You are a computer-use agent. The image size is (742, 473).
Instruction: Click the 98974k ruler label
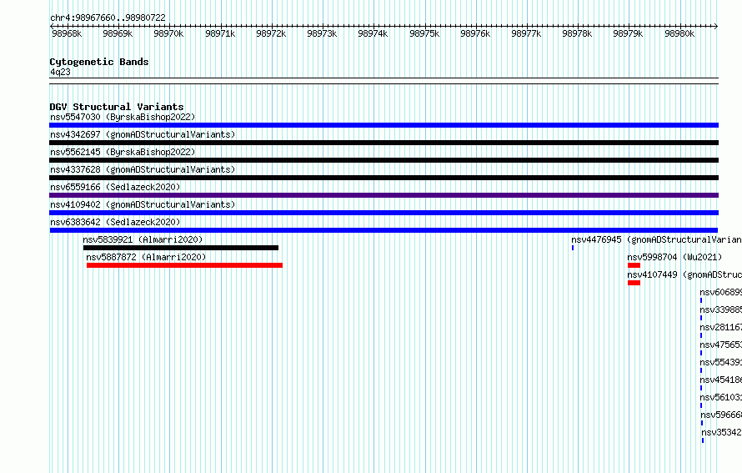coord(373,33)
